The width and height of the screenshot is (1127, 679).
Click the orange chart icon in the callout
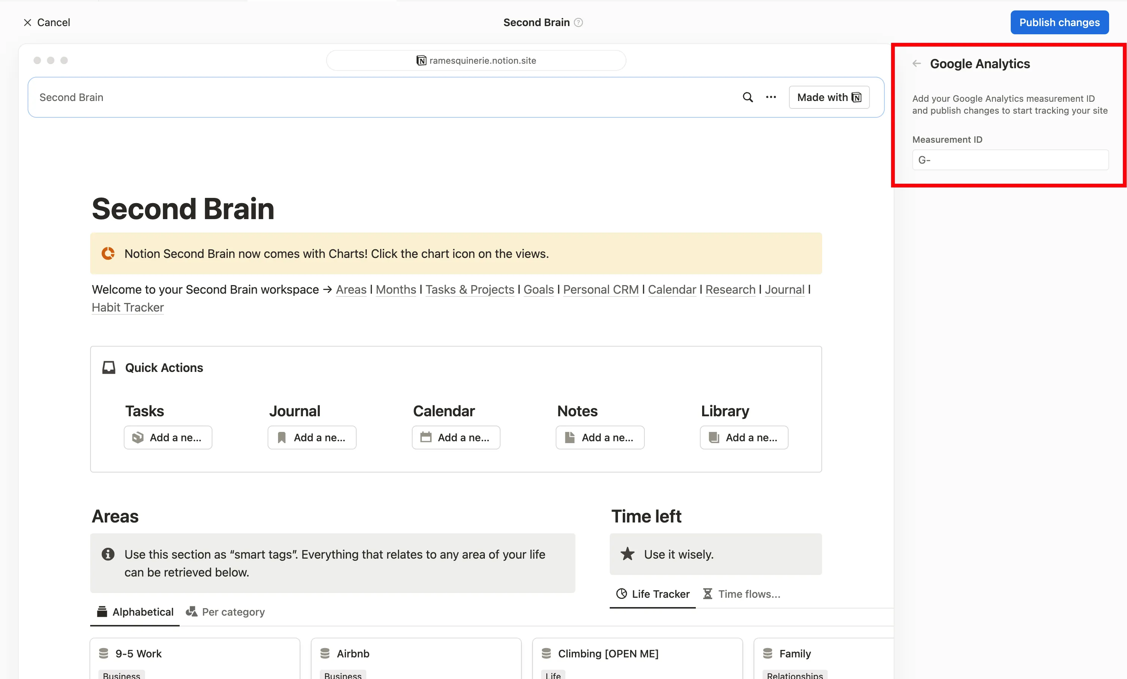[x=108, y=253]
